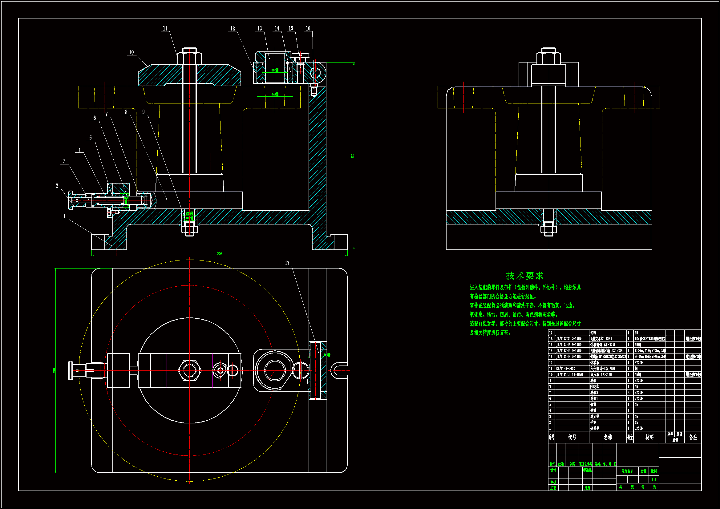Select the 备注 column header
The image size is (720, 509).
[693, 437]
